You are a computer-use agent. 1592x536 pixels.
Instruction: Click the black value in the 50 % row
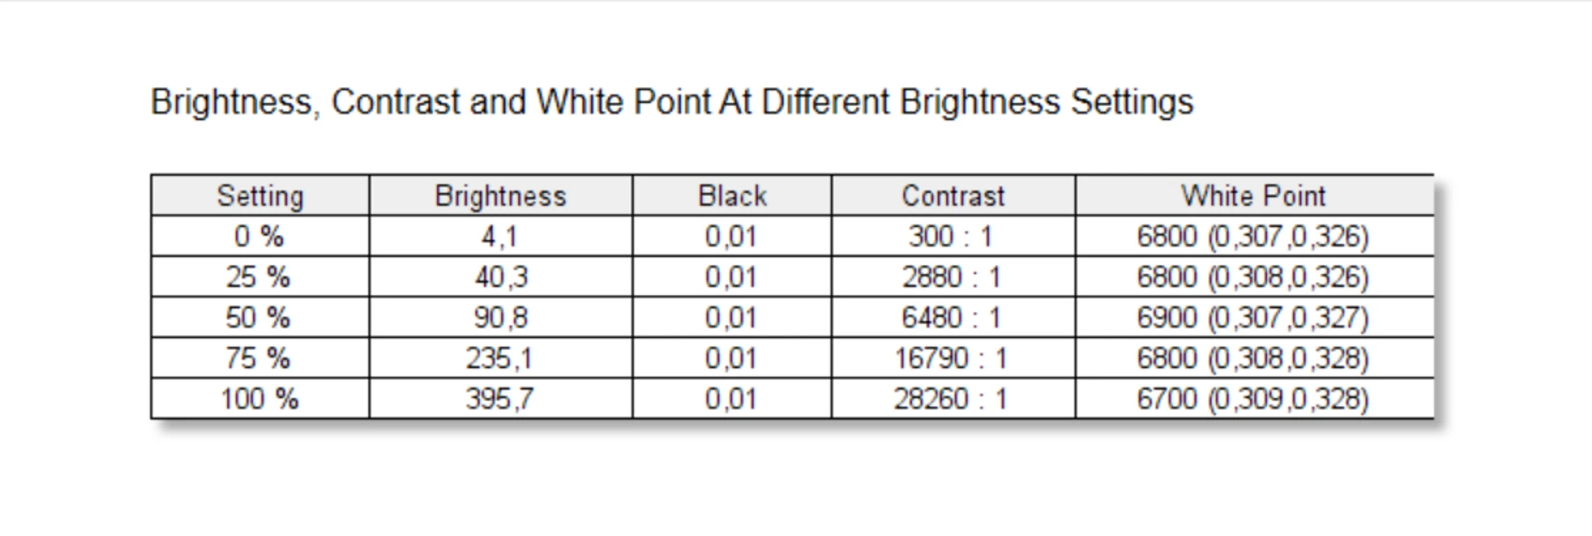pos(731,318)
